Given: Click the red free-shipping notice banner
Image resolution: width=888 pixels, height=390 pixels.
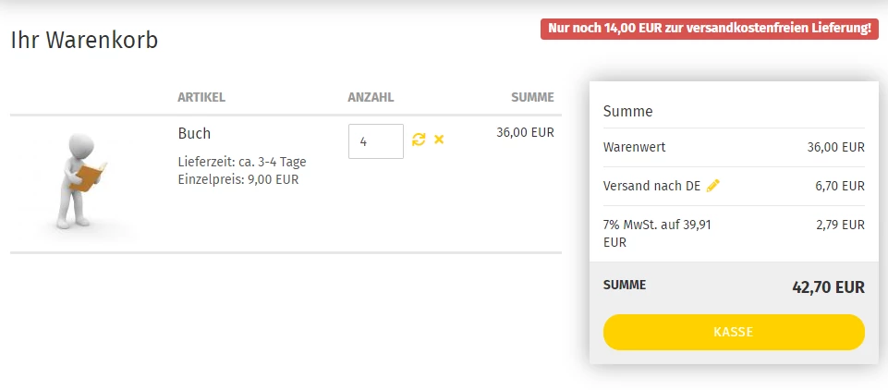Looking at the screenshot, I should click(x=709, y=29).
